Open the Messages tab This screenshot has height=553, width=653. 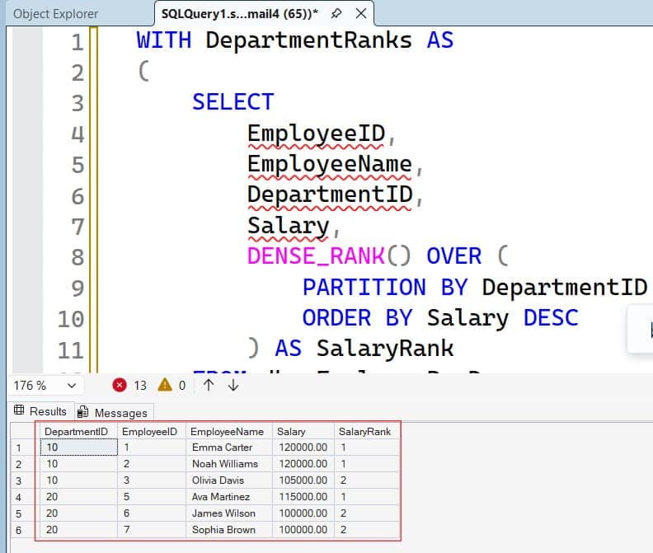(x=114, y=412)
